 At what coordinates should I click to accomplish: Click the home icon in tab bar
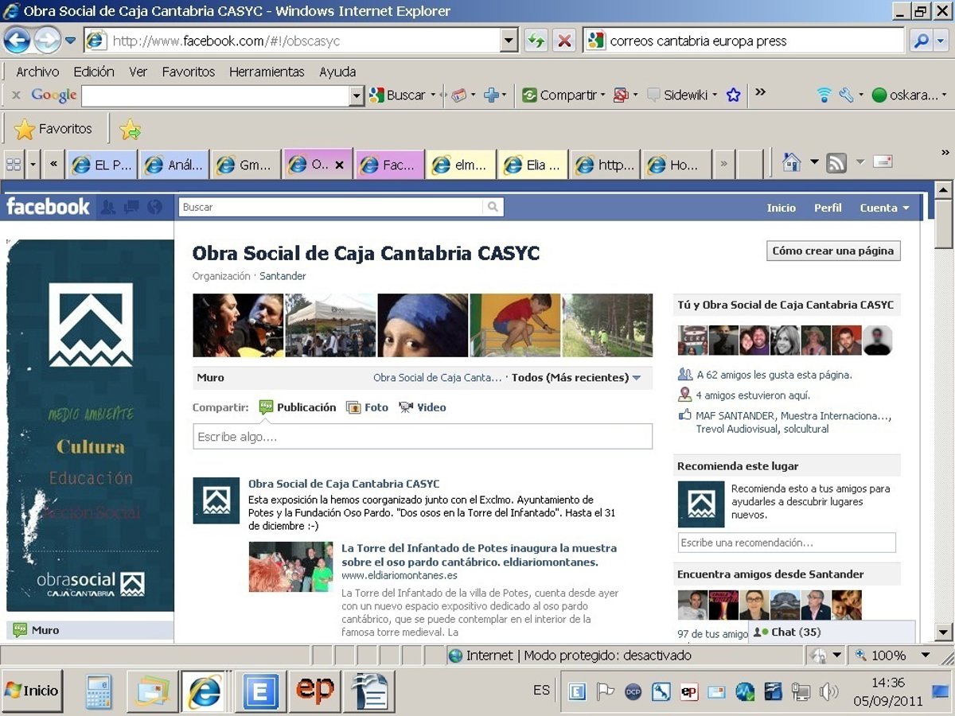pos(791,163)
